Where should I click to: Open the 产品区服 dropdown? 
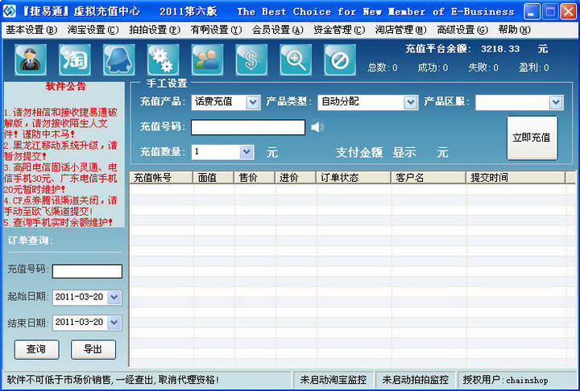coord(556,102)
